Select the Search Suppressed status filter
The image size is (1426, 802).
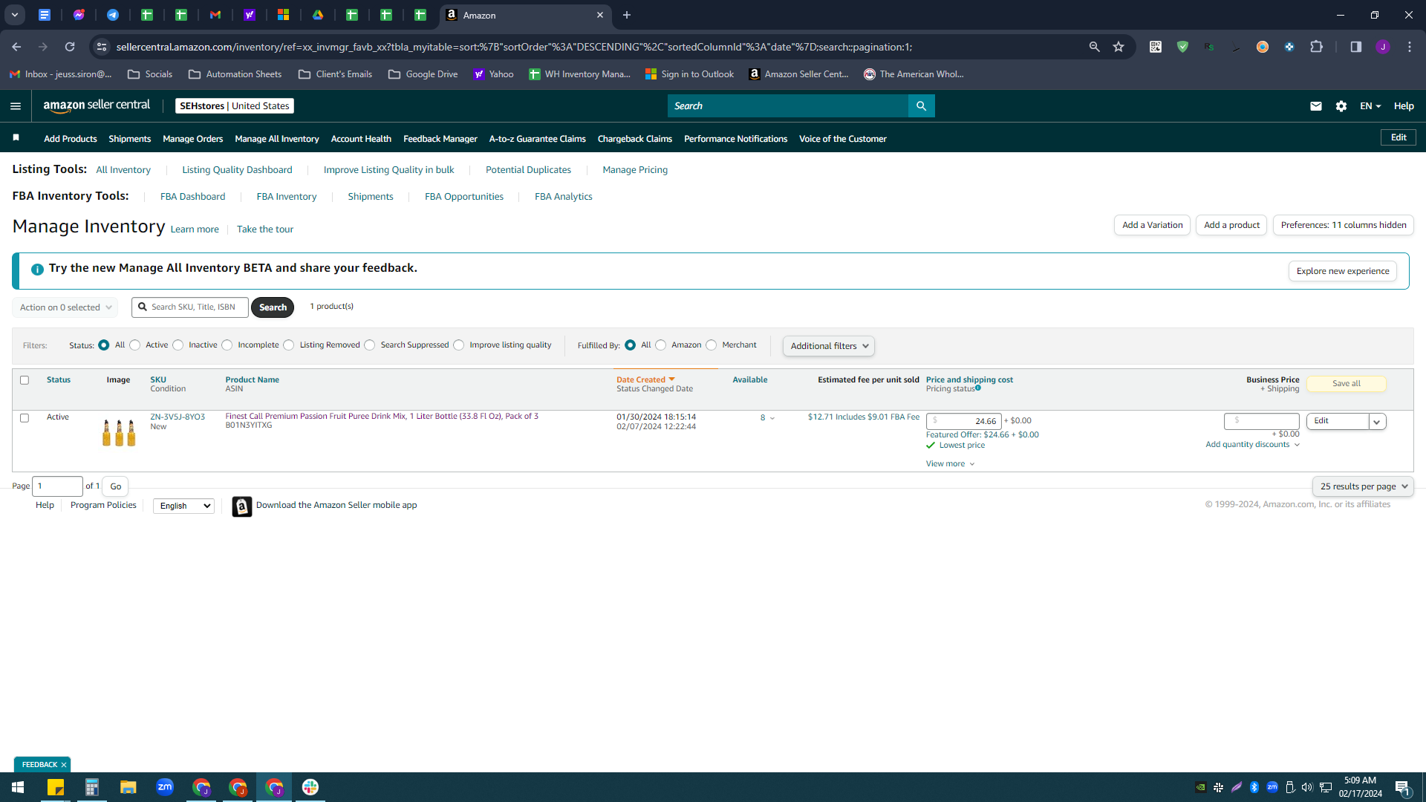[x=370, y=345]
